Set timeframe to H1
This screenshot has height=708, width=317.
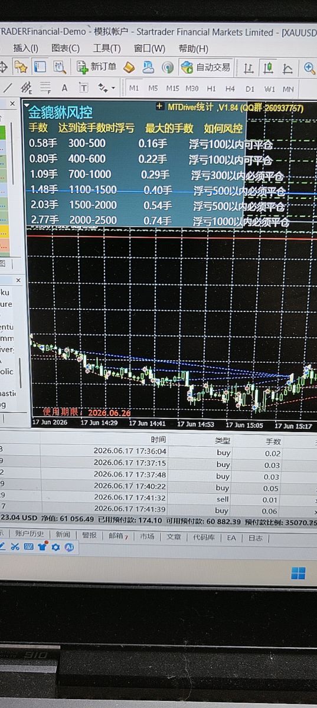[211, 88]
